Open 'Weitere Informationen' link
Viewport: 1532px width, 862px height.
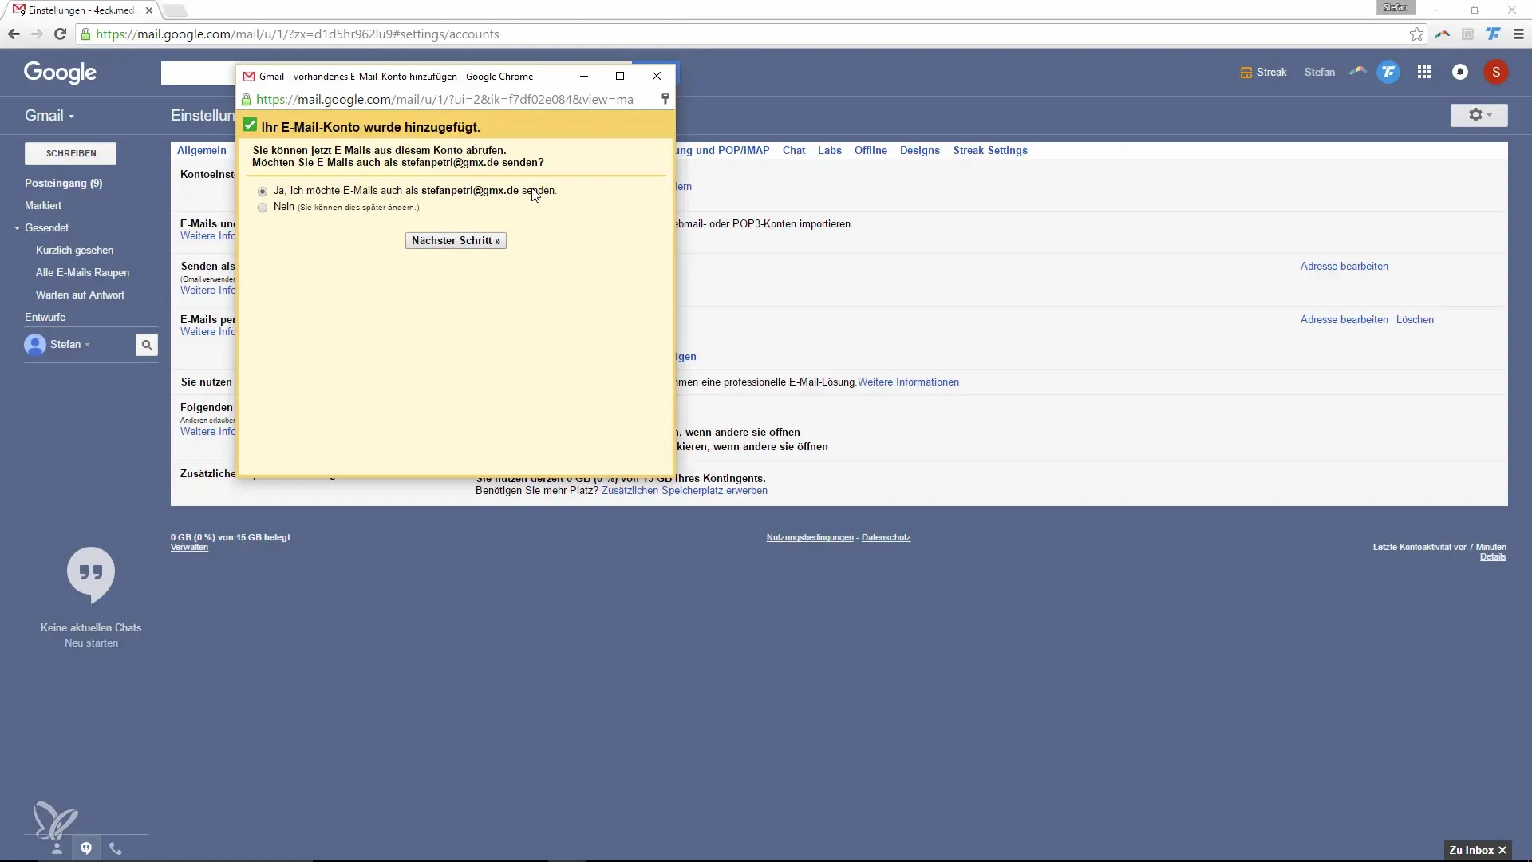(908, 382)
